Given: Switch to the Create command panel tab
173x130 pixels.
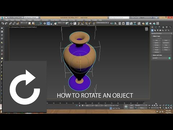Looking at the screenshot, I should (x=152, y=27).
